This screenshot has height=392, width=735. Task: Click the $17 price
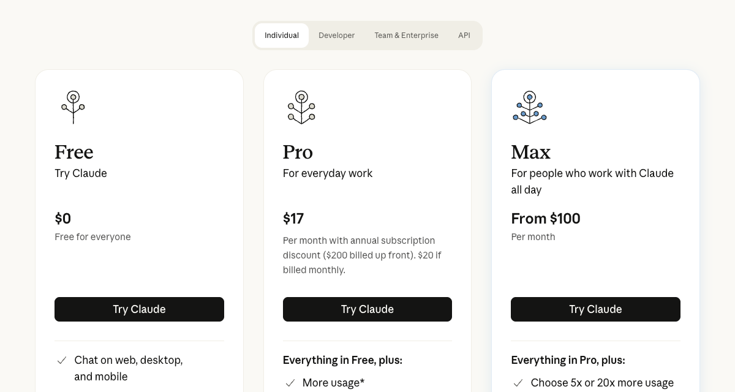click(x=293, y=219)
